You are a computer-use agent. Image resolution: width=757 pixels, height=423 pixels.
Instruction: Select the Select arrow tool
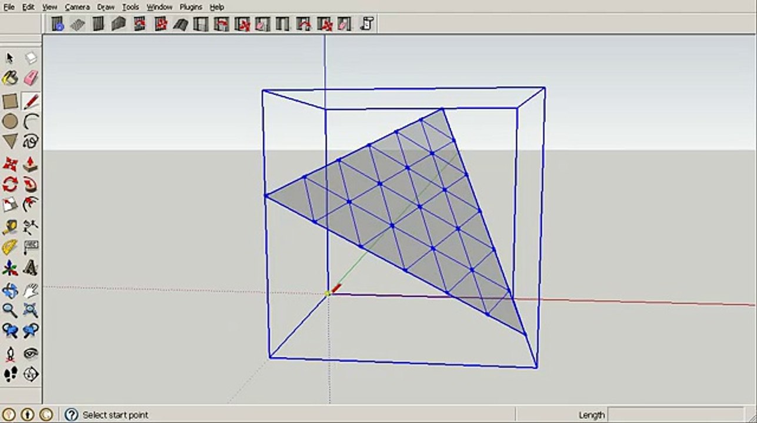click(x=10, y=58)
